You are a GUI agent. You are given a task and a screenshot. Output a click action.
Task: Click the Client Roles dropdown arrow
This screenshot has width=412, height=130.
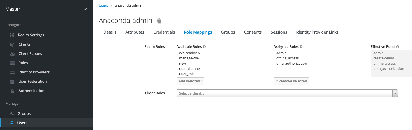point(395,93)
